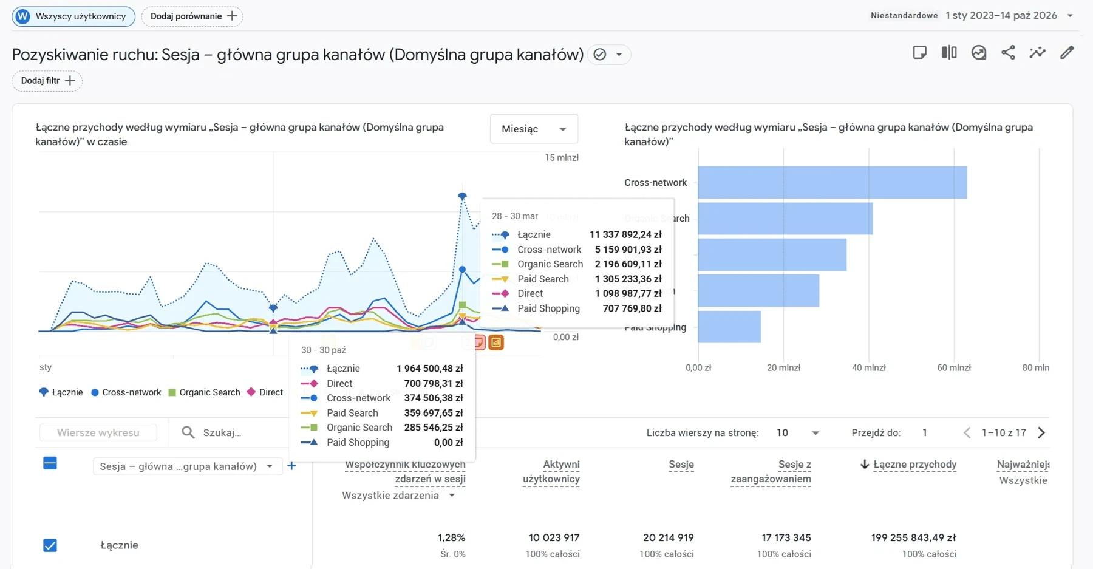Click the light red annotation icon under the chart
The width and height of the screenshot is (1093, 569).
pos(479,342)
